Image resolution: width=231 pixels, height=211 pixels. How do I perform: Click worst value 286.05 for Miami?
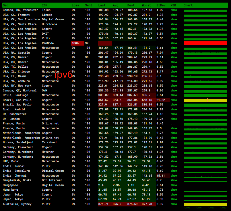pyautogui.click(x=147, y=76)
